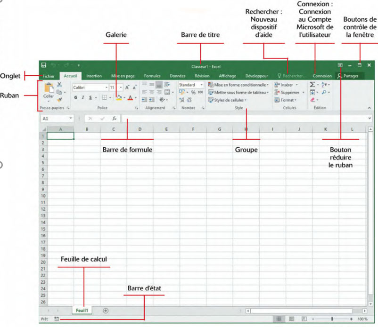Image resolution: width=378 pixels, height=327 pixels.
Task: Toggle middle vertical alignment
Action: pyautogui.click(x=152, y=85)
